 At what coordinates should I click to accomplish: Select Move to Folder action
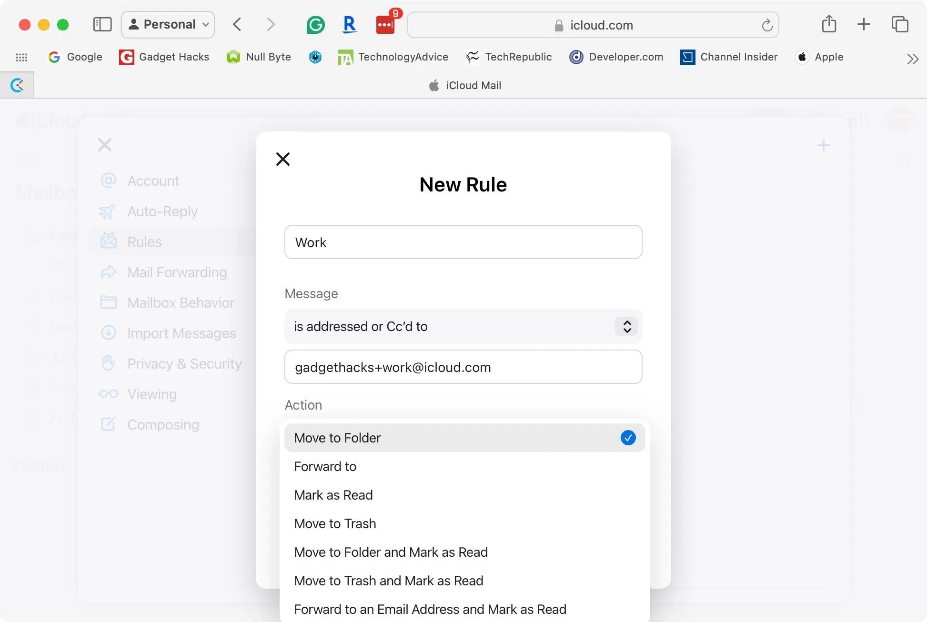pos(464,438)
